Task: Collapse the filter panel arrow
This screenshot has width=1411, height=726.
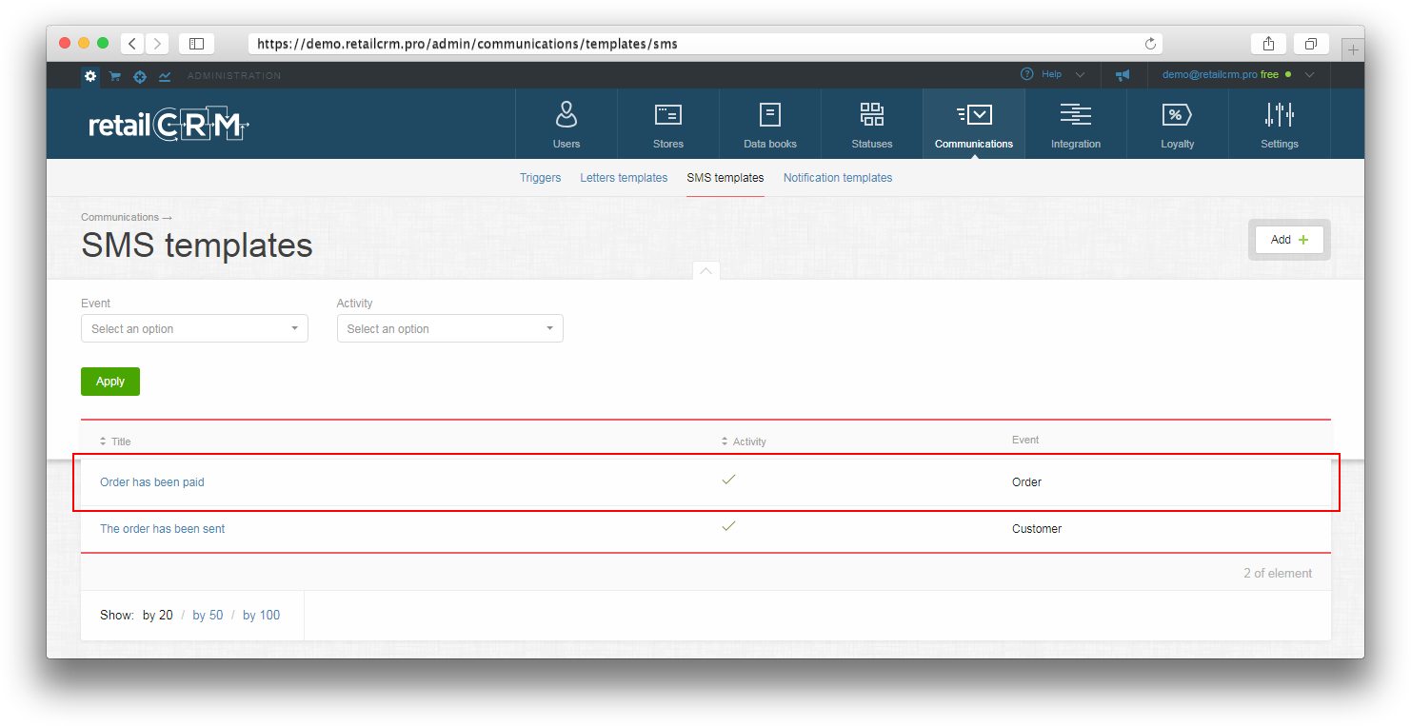Action: [705, 271]
